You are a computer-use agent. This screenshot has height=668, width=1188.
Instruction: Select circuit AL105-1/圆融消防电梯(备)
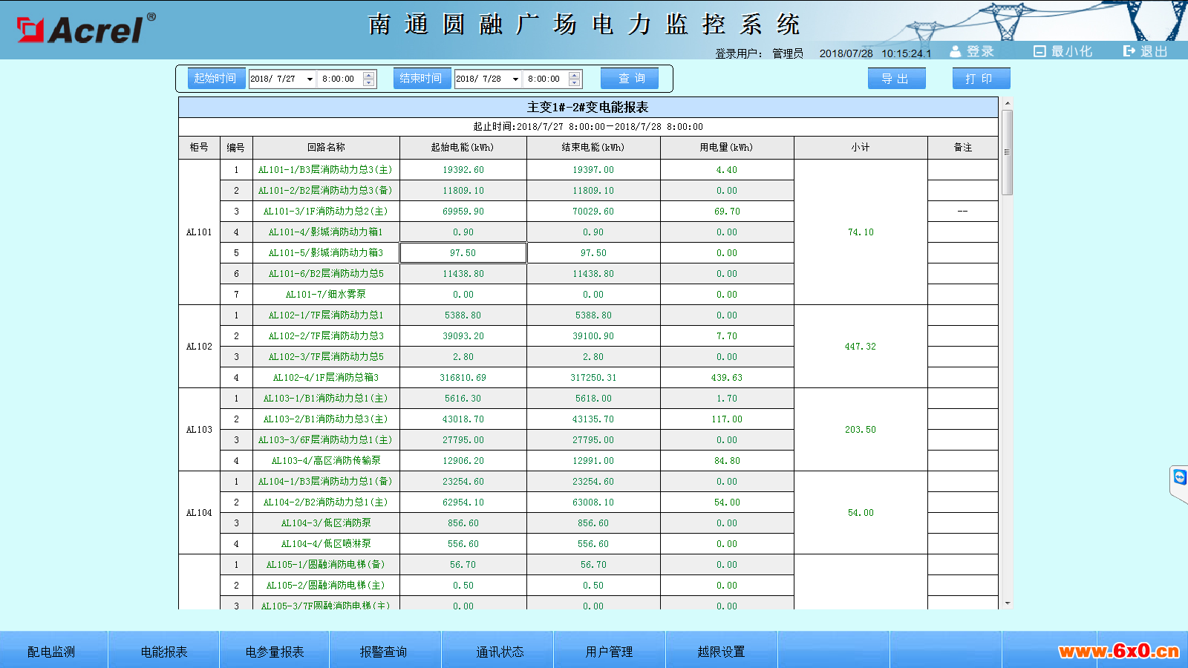point(326,565)
